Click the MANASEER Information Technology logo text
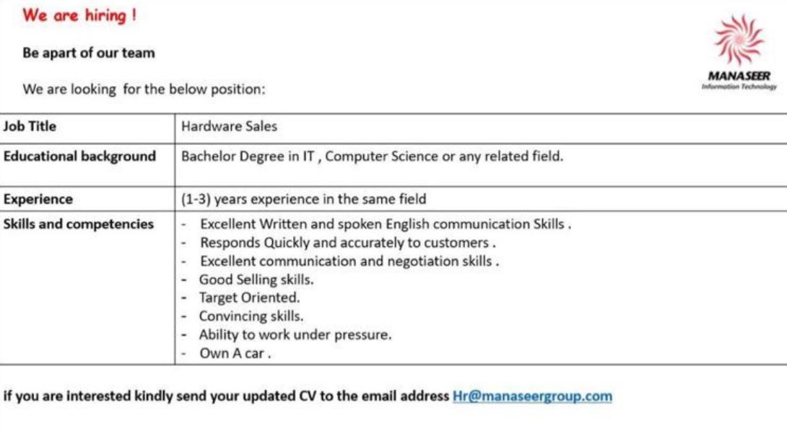 pyautogui.click(x=739, y=80)
